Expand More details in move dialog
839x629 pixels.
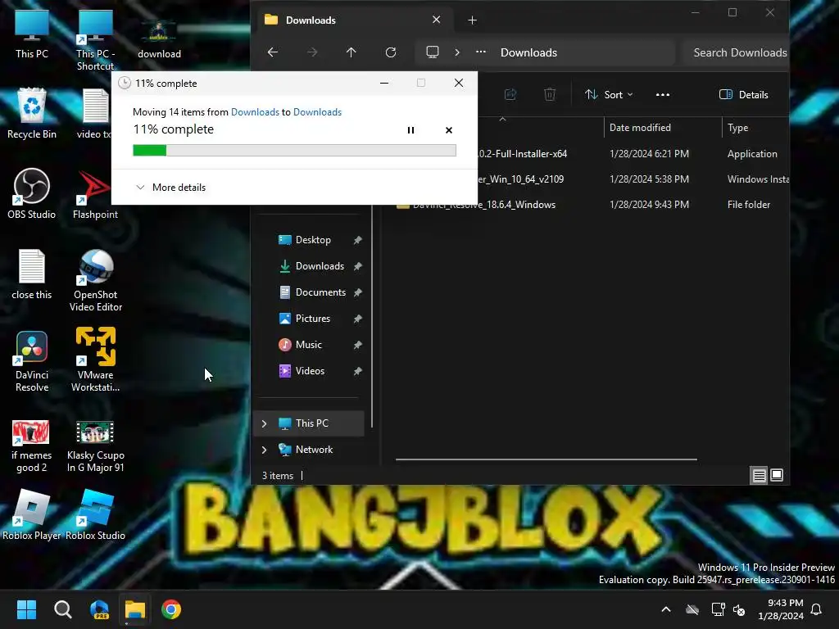point(171,188)
